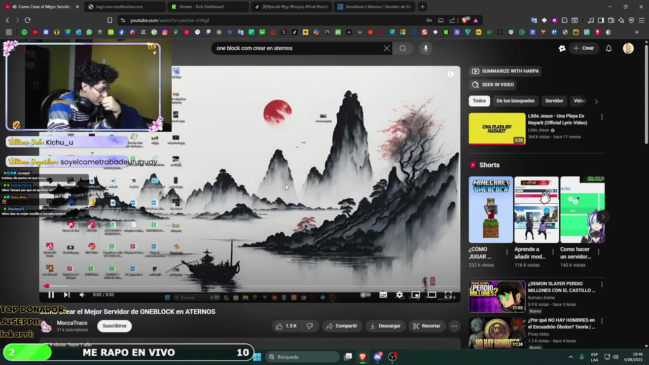This screenshot has width=649, height=365.
Task: Open YouTube notifications bell
Action: coord(609,48)
